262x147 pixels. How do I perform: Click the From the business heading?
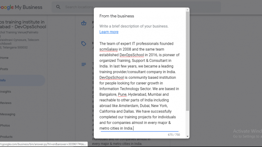click(x=116, y=16)
